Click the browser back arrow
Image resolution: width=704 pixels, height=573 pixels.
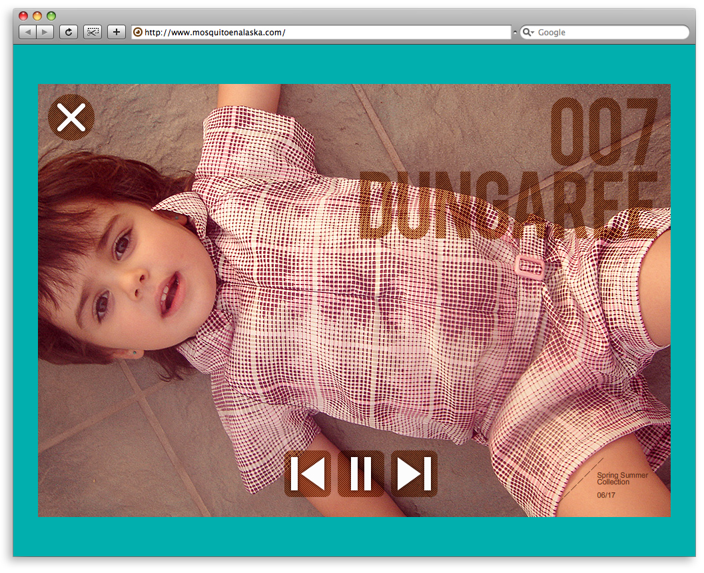27,32
